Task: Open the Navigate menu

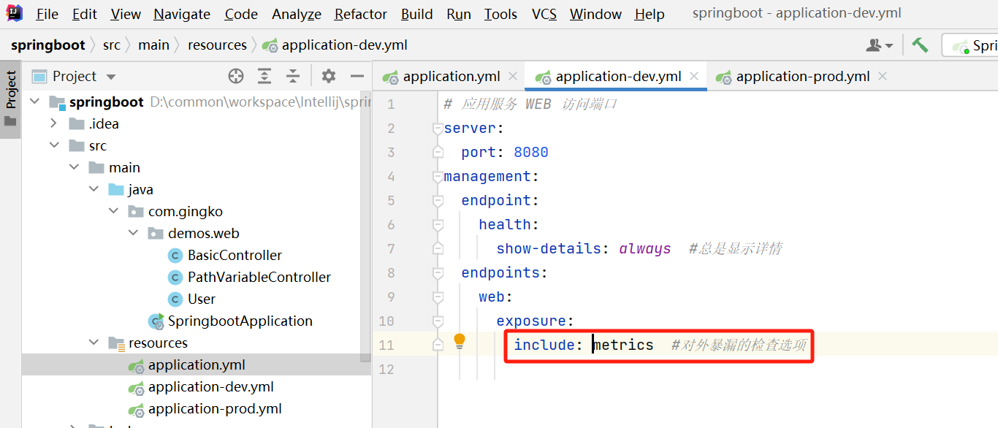Action: [182, 14]
